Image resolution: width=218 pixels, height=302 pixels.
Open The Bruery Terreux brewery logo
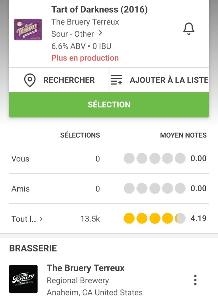pos(23,279)
